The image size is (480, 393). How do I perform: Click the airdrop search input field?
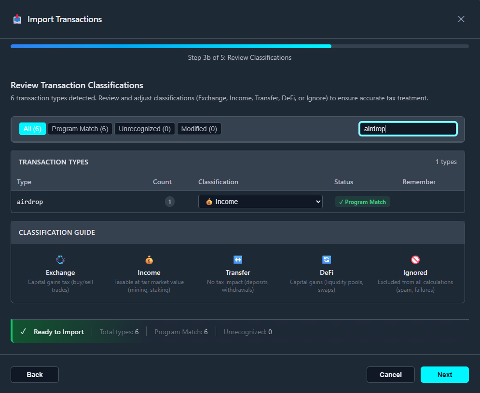pyautogui.click(x=408, y=129)
